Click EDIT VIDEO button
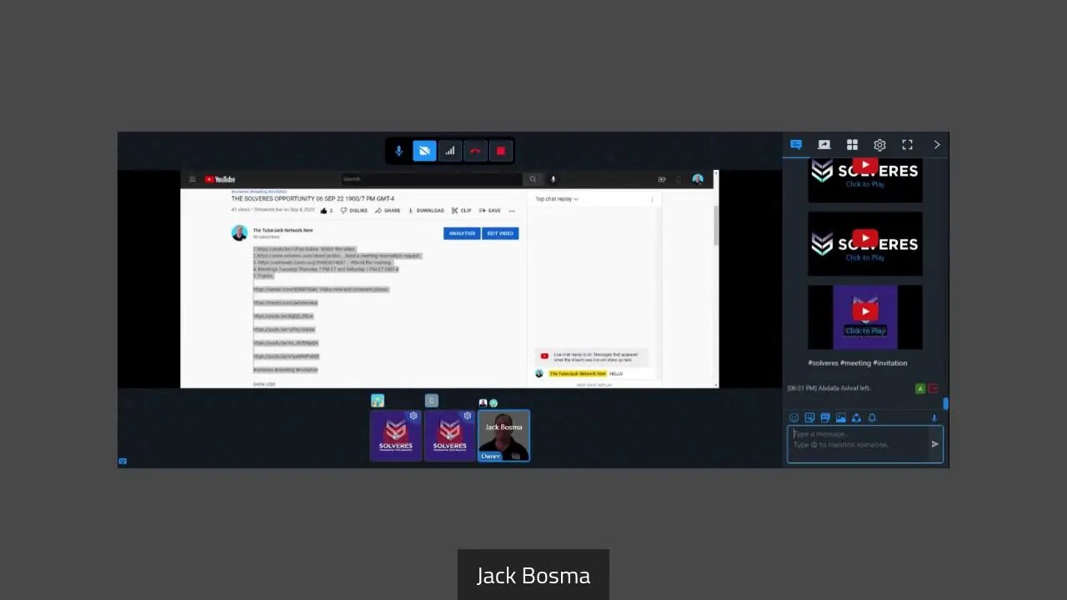 (500, 233)
